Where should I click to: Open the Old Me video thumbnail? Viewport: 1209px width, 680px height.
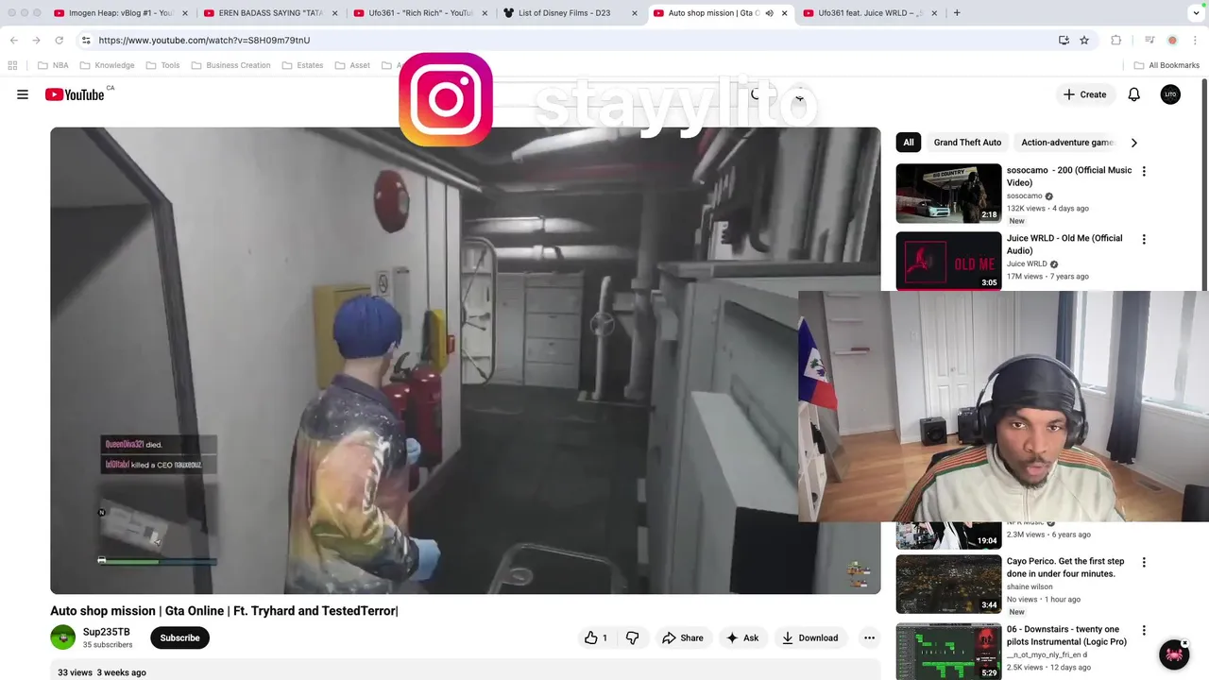click(x=948, y=262)
